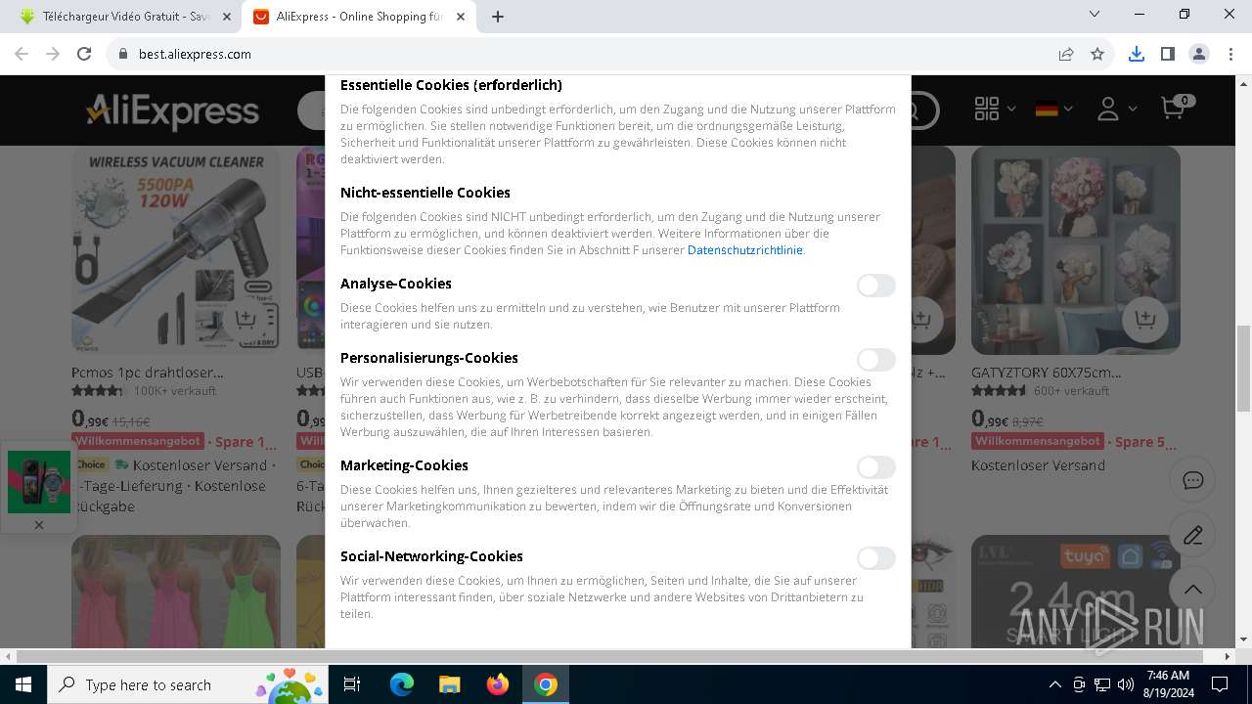Expand the chevron beside the account icon
1252x704 pixels.
[1133, 109]
